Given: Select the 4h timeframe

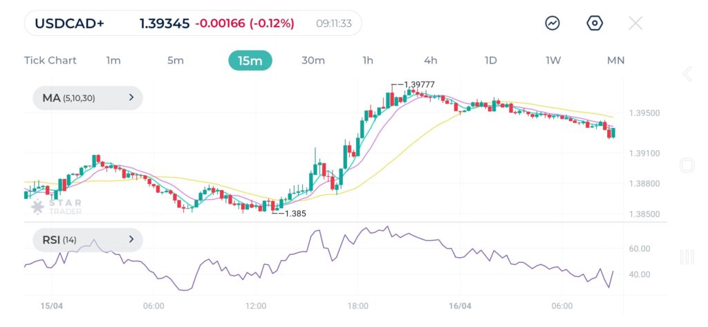Looking at the screenshot, I should [431, 60].
